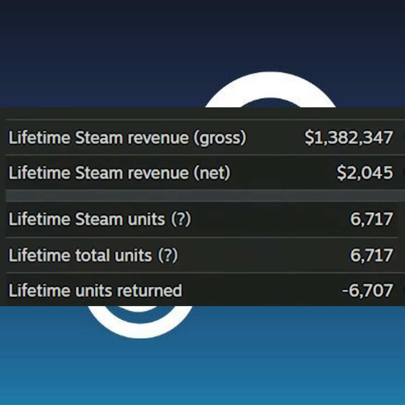The image size is (405, 405).
Task: Click the 6,717 value in Steam units row
Action: [x=371, y=219]
